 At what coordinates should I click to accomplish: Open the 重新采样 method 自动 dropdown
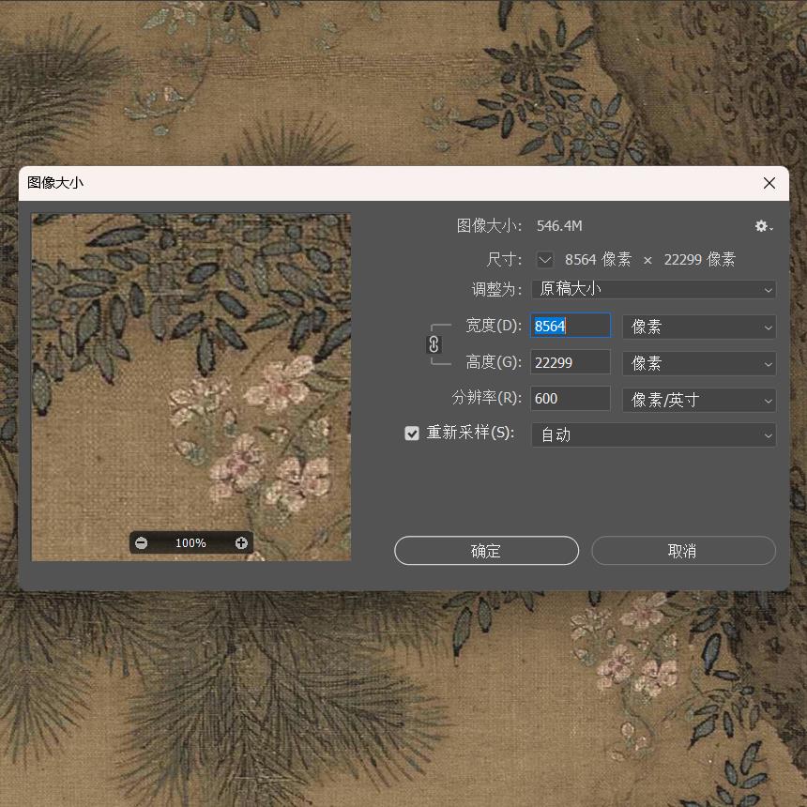pyautogui.click(x=654, y=434)
